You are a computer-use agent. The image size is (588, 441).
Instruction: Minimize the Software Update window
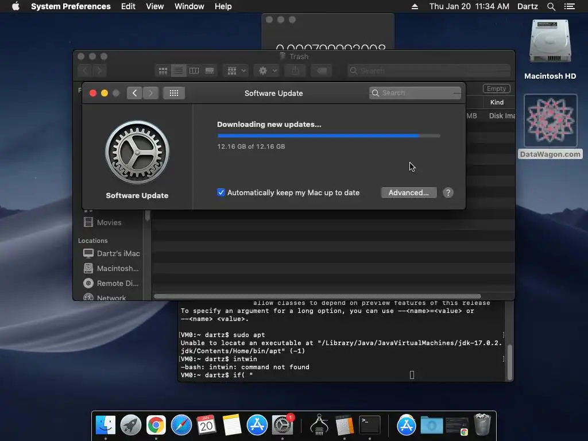tap(105, 93)
